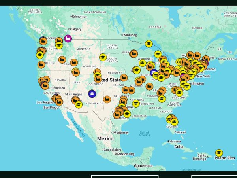Select the yellow graduation marker in Iowa
Viewport: 237px width, 178px height.
click(137, 70)
